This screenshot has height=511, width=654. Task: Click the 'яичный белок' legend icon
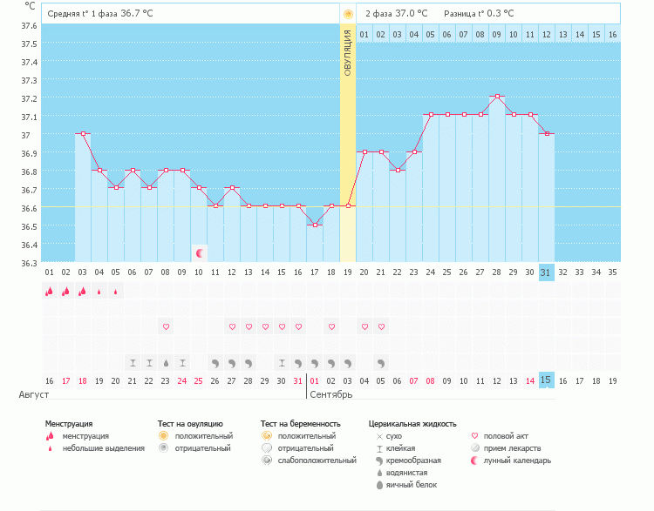378,484
